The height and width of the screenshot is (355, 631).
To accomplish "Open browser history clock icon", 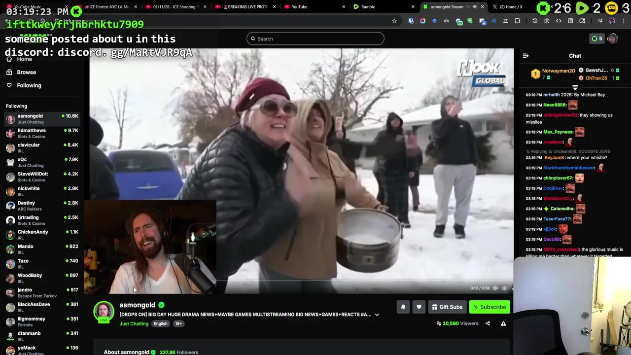I will click(535, 21).
